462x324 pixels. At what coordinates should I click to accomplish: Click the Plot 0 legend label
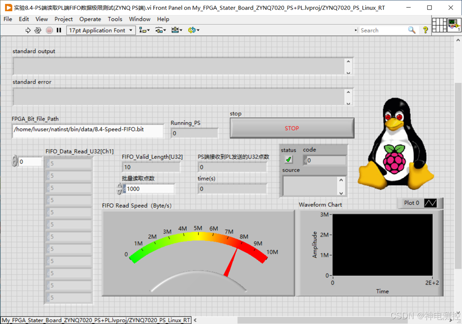411,203
